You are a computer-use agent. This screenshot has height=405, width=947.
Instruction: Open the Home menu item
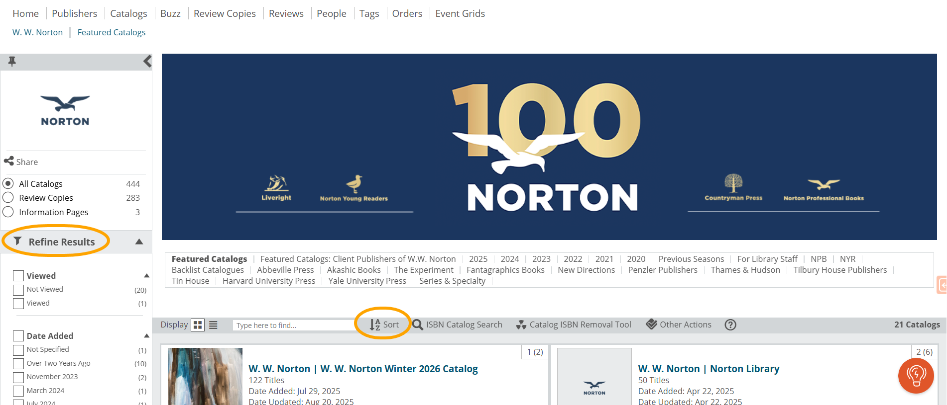(26, 13)
